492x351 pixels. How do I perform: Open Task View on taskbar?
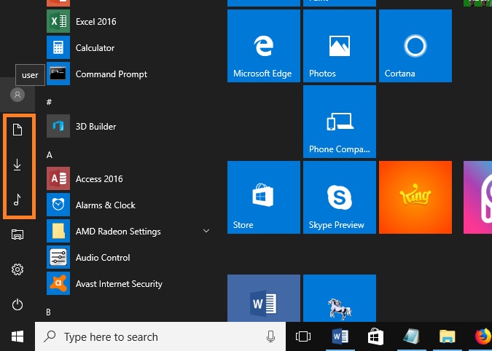click(x=303, y=337)
